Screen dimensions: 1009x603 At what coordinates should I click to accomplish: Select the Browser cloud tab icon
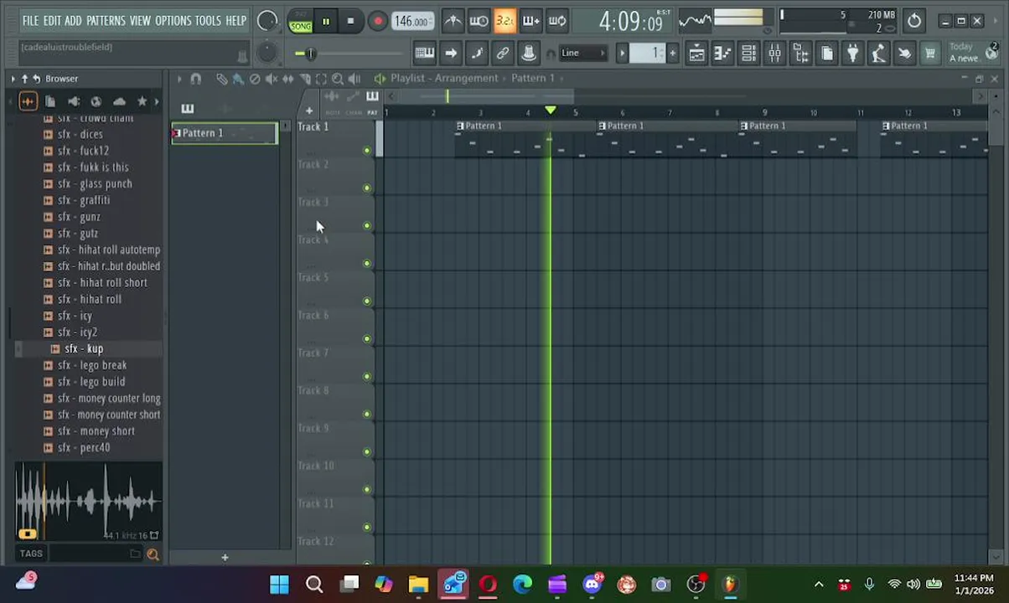(x=119, y=101)
